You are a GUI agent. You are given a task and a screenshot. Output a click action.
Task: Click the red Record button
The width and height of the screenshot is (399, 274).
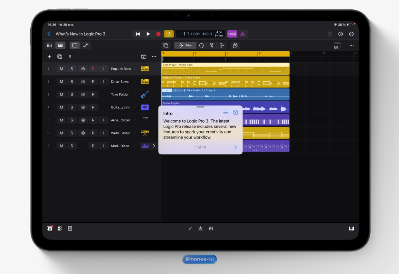(158, 34)
